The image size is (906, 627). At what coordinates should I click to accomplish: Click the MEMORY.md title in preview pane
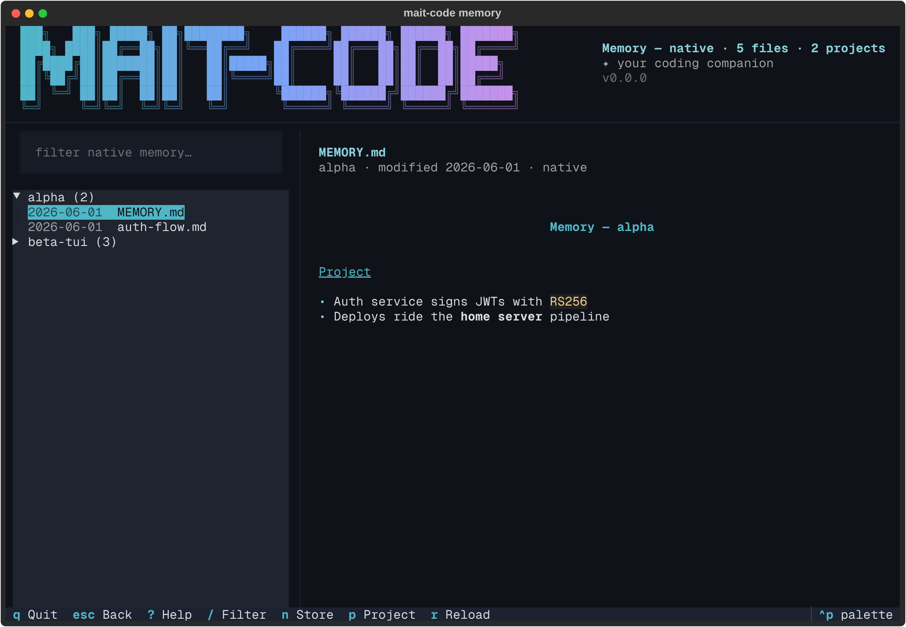(x=352, y=152)
